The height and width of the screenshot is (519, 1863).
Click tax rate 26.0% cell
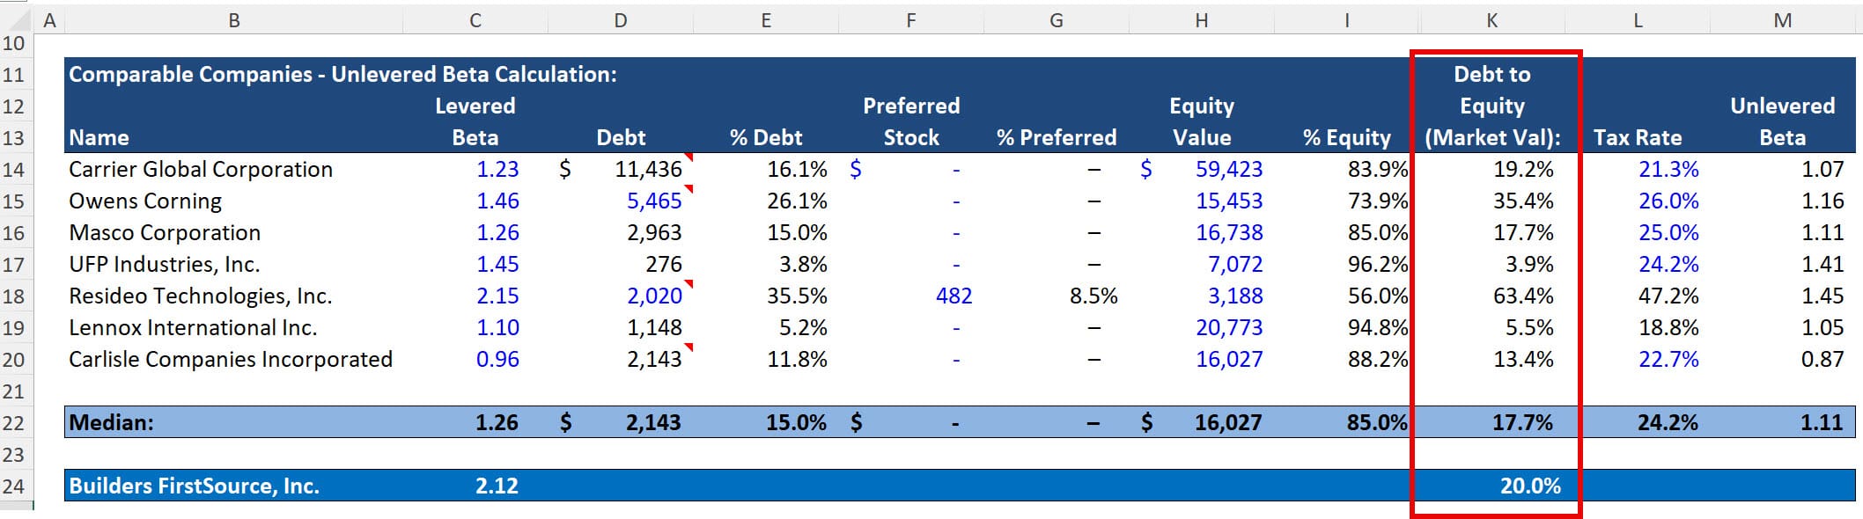click(1668, 201)
